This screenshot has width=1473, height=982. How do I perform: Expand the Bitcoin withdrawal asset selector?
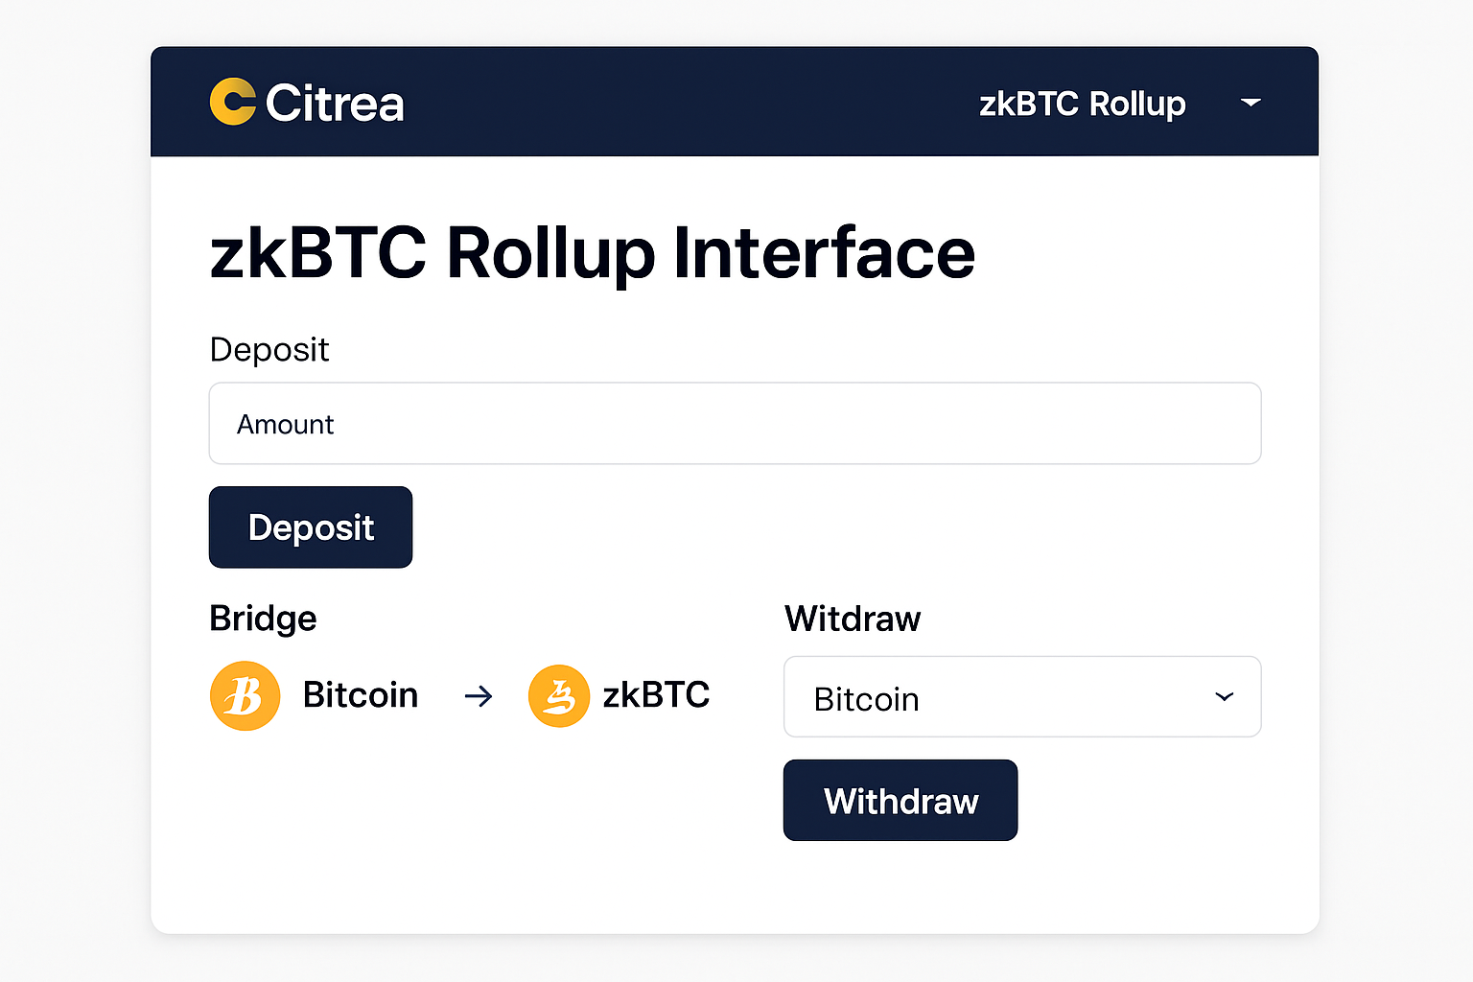[1021, 697]
